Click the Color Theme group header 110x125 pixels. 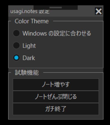coord(32,21)
